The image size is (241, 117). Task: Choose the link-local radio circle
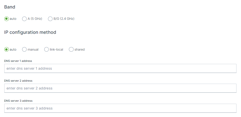[x=46, y=50]
